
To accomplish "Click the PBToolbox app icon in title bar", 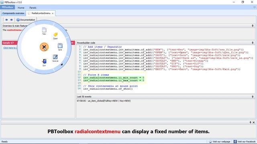I will [x=2, y=2].
